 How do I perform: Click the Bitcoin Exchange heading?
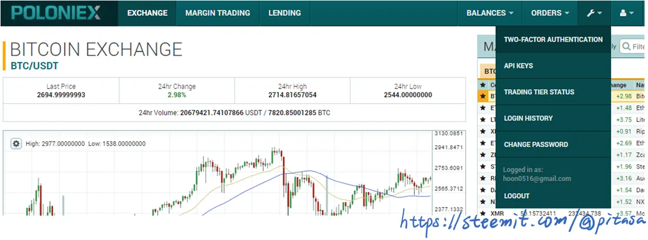tap(96, 49)
